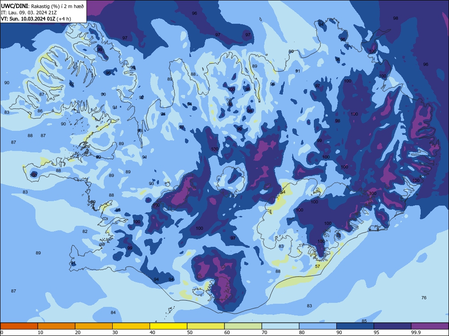Click the 'UWC/DINI' title text

pyautogui.click(x=14, y=6)
